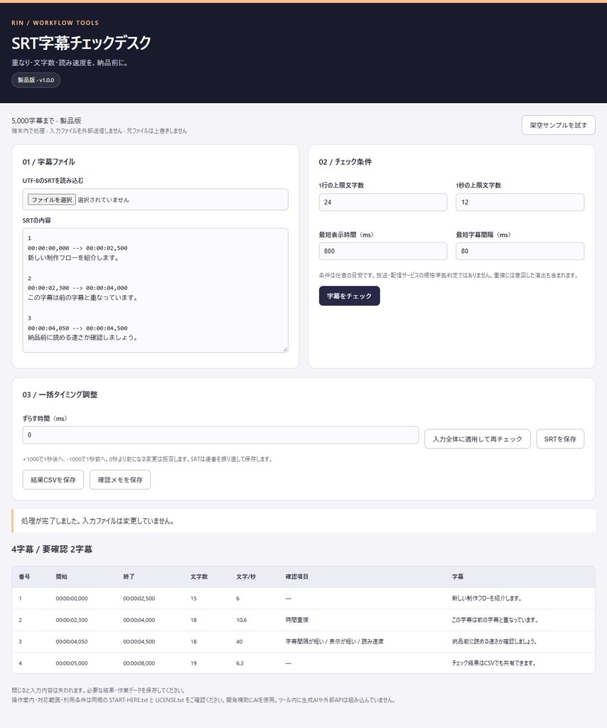Click the 時間重複 cell in row 2
Screen dimensions: 607x728
click(x=297, y=620)
